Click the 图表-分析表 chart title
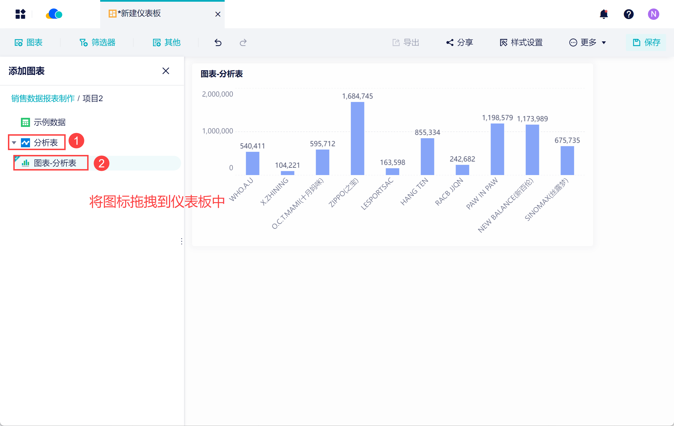 click(222, 74)
